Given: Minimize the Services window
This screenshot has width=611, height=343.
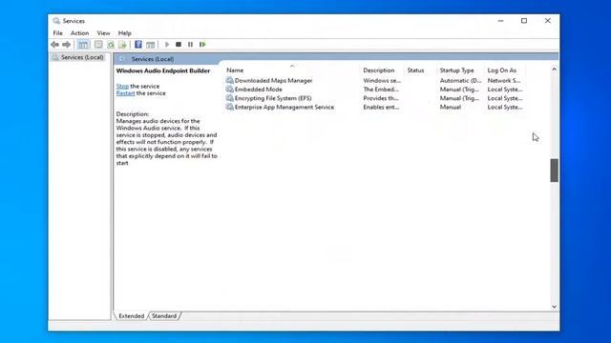Looking at the screenshot, I should 500,21.
